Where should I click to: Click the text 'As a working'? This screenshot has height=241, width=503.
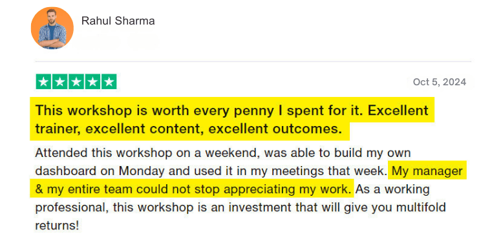click(392, 189)
